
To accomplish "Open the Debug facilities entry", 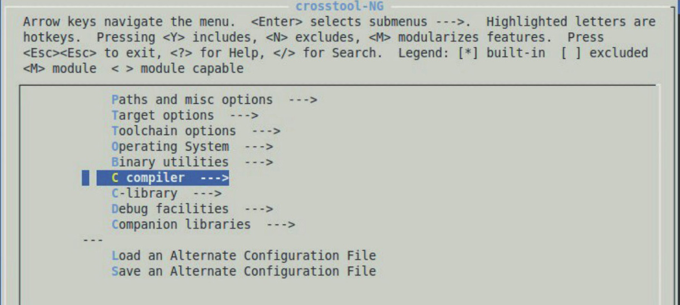I will (x=170, y=209).
